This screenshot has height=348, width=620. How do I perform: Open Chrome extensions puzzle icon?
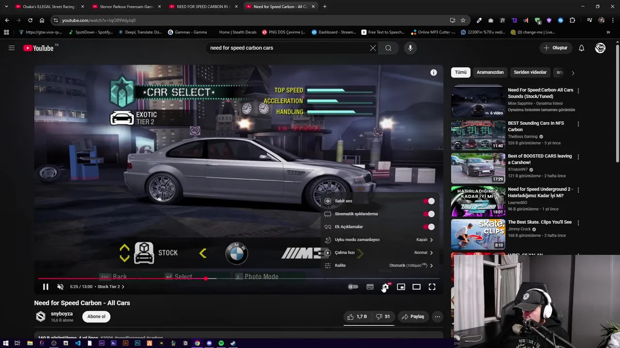click(573, 20)
